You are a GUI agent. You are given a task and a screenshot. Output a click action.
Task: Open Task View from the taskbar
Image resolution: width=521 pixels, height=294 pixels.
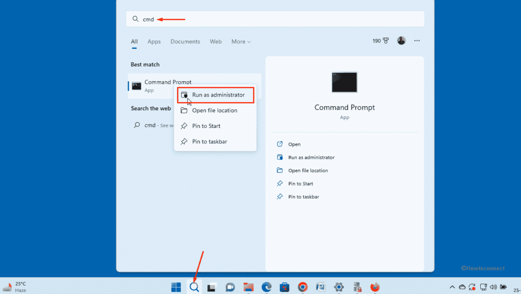click(x=212, y=287)
